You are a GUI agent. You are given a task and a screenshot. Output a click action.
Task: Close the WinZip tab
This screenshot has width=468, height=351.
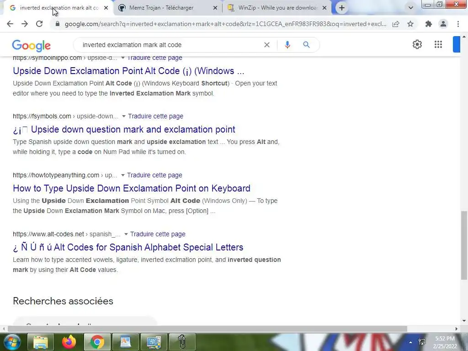[x=324, y=8]
